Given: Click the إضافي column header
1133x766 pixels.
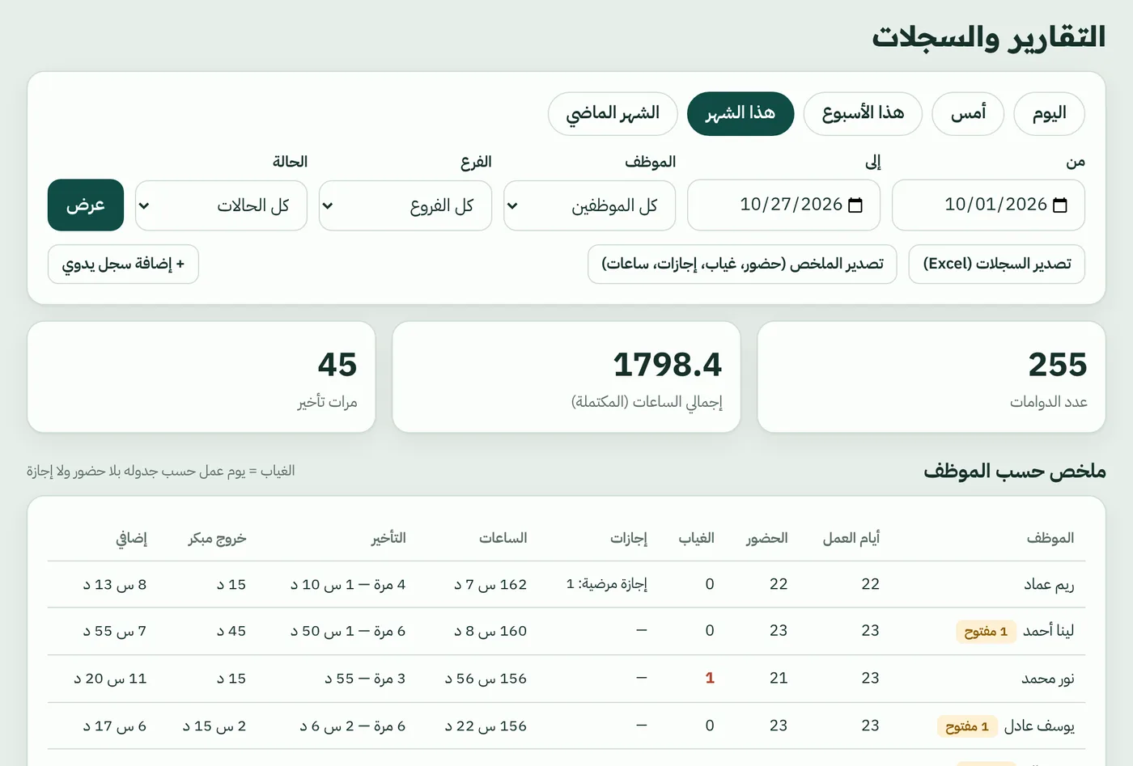Looking at the screenshot, I should click(x=131, y=538).
